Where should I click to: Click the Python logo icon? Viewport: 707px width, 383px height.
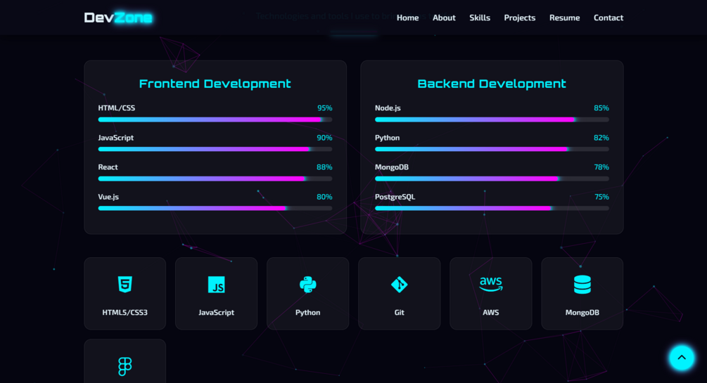click(x=308, y=285)
